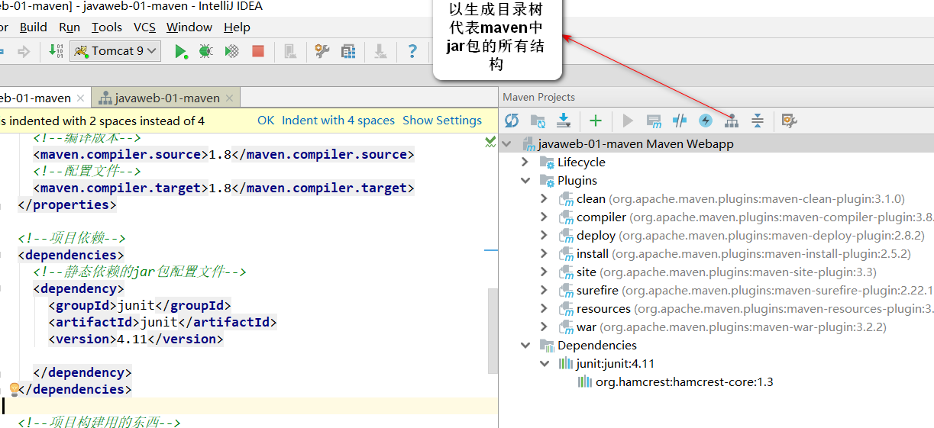Open the Run menu
Viewport: 934px width, 428px height.
[69, 27]
